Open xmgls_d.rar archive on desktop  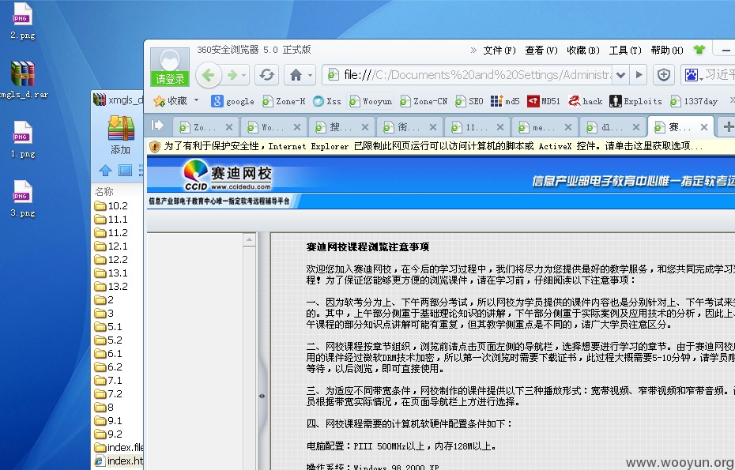(x=22, y=80)
